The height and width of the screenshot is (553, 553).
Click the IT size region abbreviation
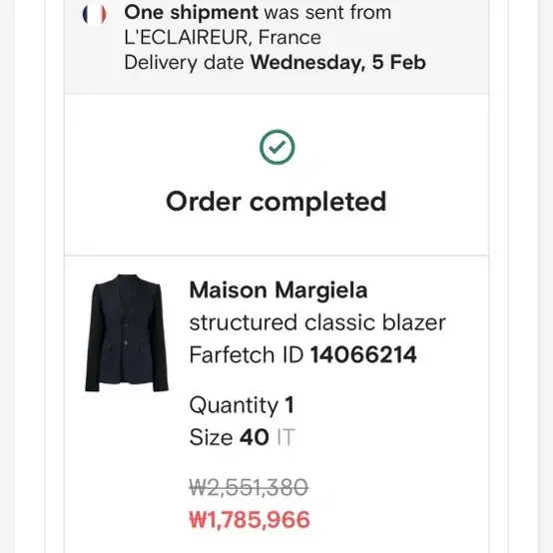[285, 437]
